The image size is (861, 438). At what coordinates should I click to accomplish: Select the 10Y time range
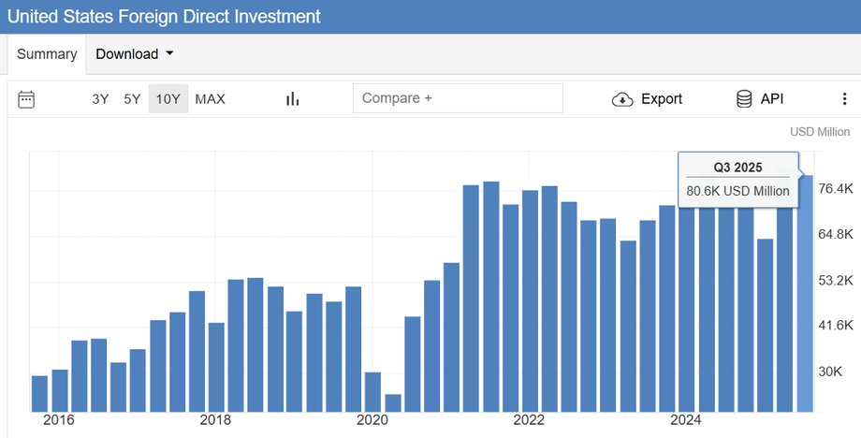(168, 99)
